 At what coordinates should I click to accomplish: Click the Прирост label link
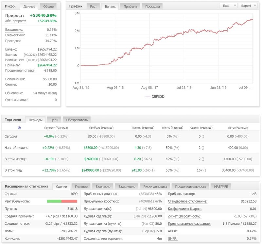(14, 16)
